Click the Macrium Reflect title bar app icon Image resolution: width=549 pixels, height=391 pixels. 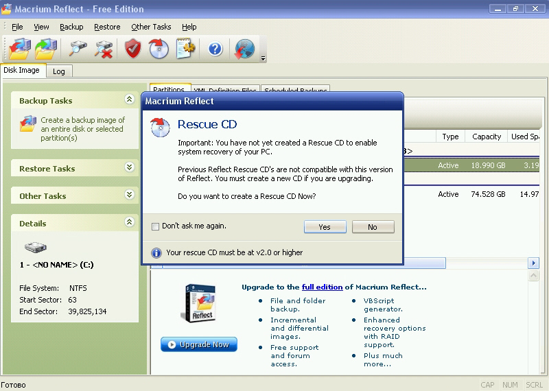point(6,9)
